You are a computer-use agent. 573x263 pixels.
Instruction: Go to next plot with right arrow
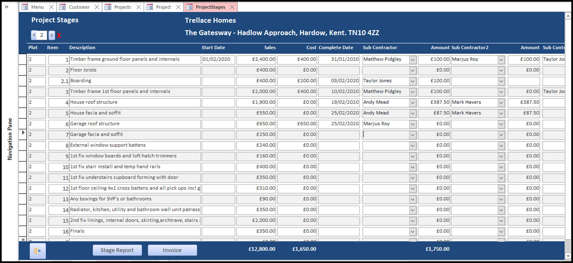[x=52, y=35]
